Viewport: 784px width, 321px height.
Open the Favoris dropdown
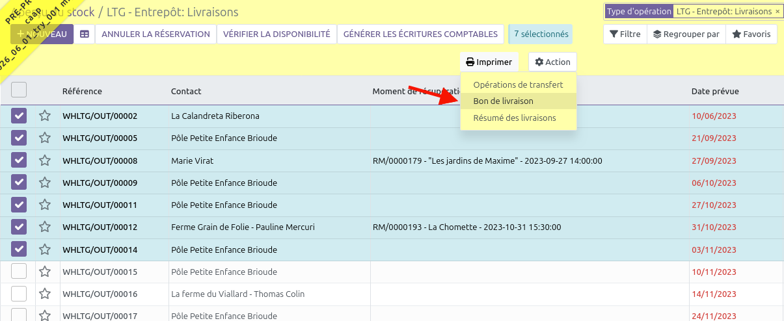pyautogui.click(x=751, y=34)
